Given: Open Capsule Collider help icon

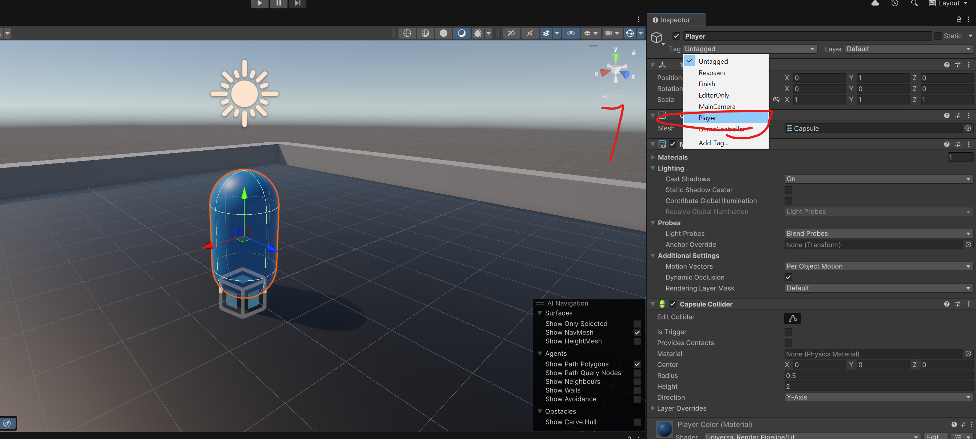Looking at the screenshot, I should tap(947, 304).
